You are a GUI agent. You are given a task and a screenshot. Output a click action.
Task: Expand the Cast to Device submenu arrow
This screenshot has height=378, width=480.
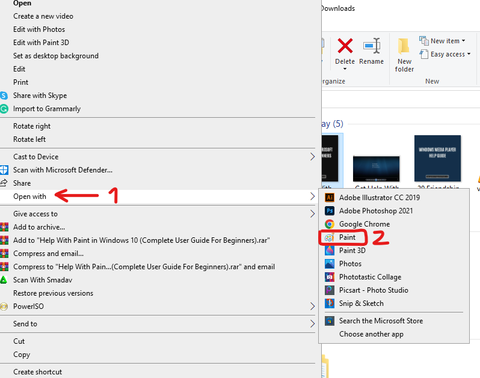point(312,157)
